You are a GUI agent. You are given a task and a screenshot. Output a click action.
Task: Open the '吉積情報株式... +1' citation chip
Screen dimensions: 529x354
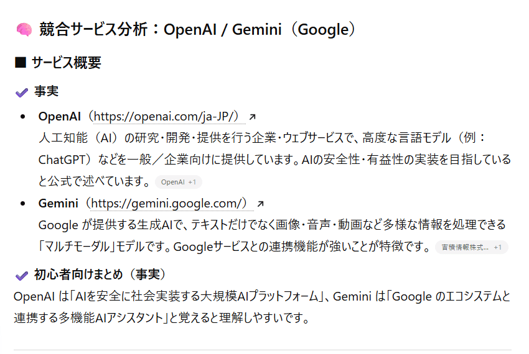pos(471,247)
